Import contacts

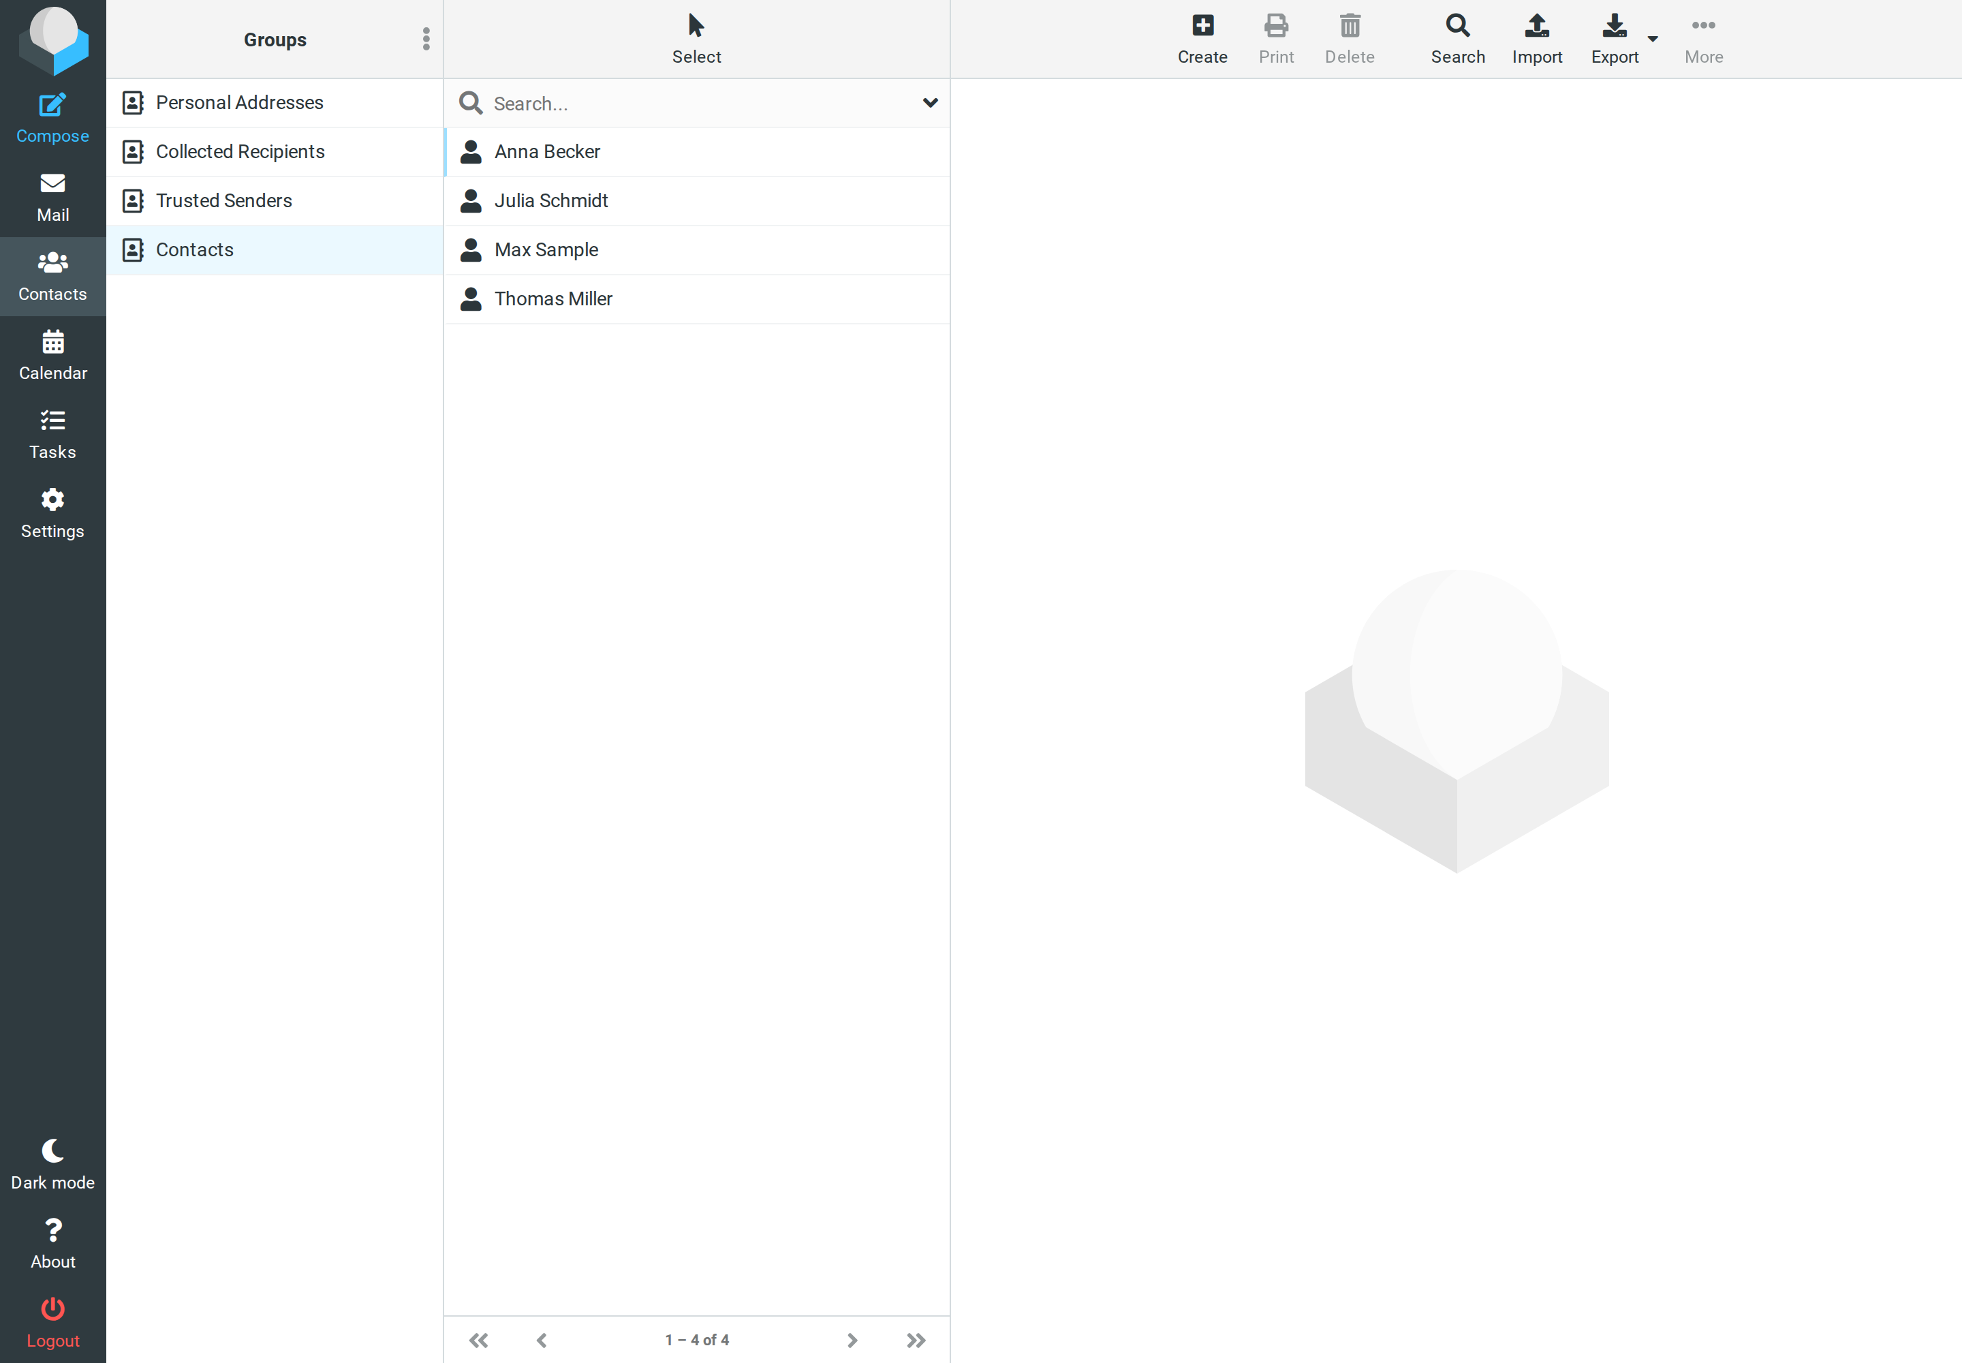1537,40
